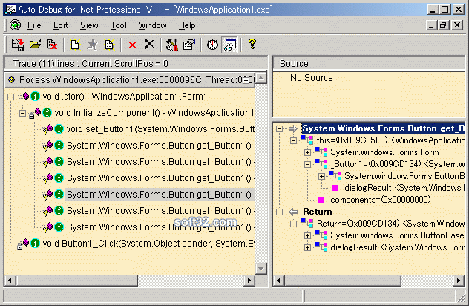
Task: Toggle the window-with-glasses view toolbar icon
Action: click(x=230, y=45)
